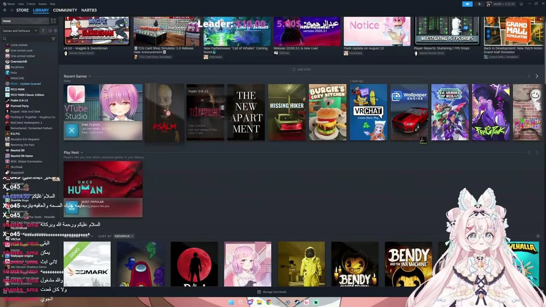Select PICO PARK:Classic Edition in list
This screenshot has height=307, width=546.
pyautogui.click(x=27, y=95)
